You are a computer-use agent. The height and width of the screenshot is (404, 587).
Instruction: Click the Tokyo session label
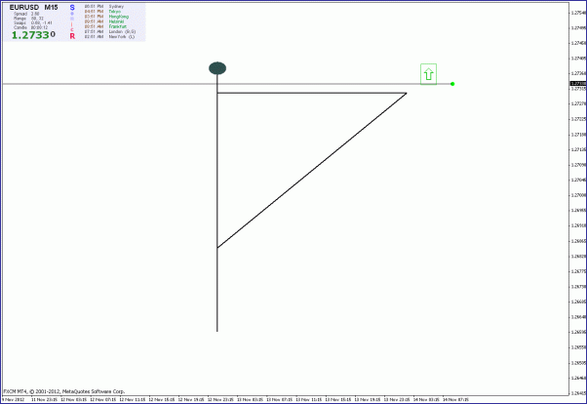(114, 12)
